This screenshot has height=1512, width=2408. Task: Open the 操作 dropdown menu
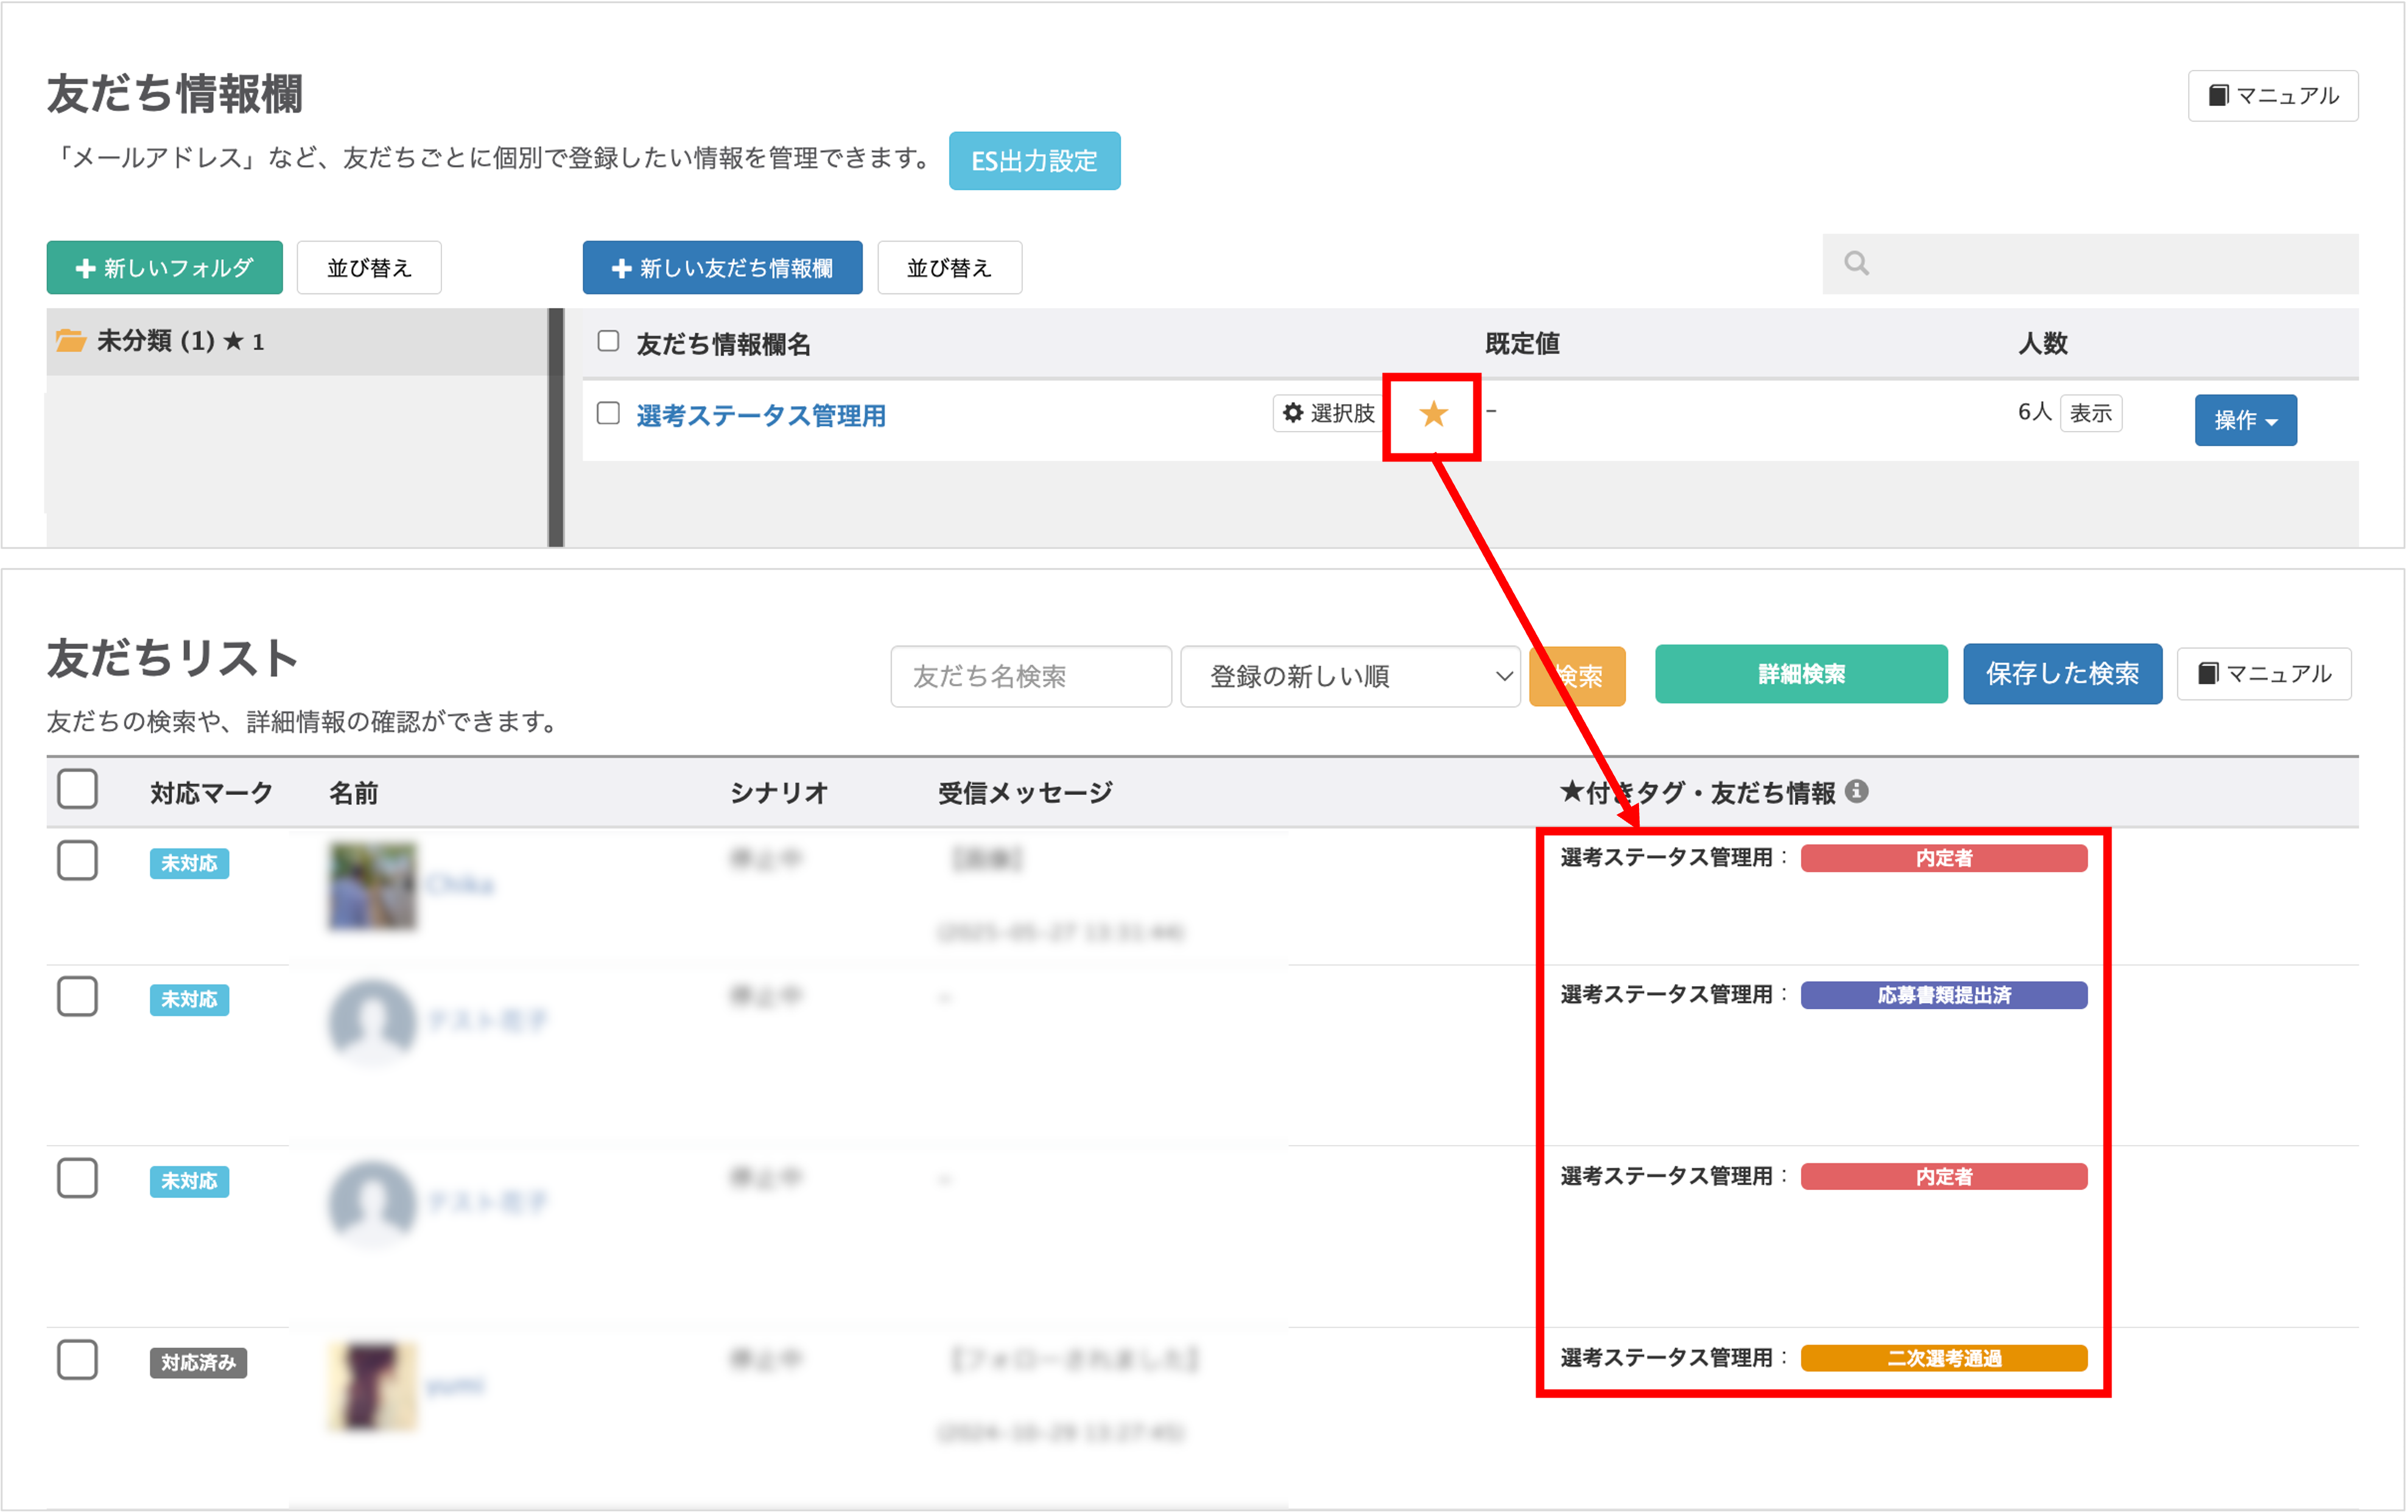(x=2245, y=420)
